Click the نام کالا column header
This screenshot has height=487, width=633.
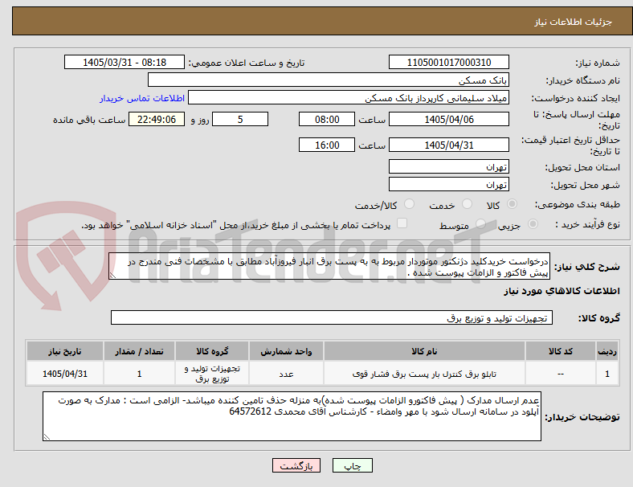[424, 351]
